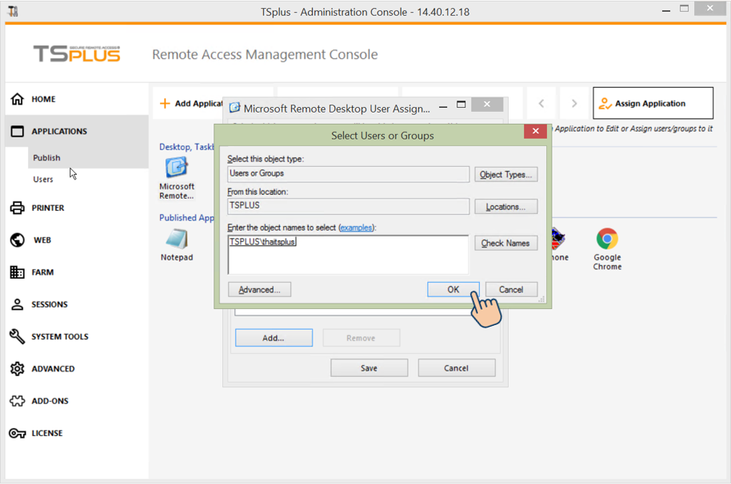Minimize the Administration Console window
Screen dimensions: 731x484
pos(665,10)
